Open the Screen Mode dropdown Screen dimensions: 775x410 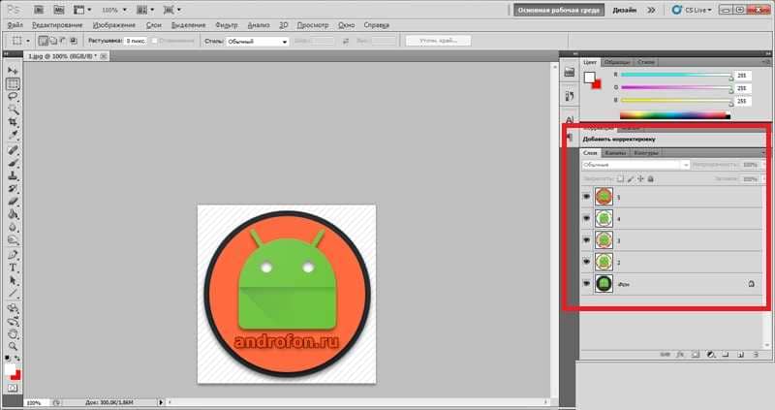tap(172, 10)
